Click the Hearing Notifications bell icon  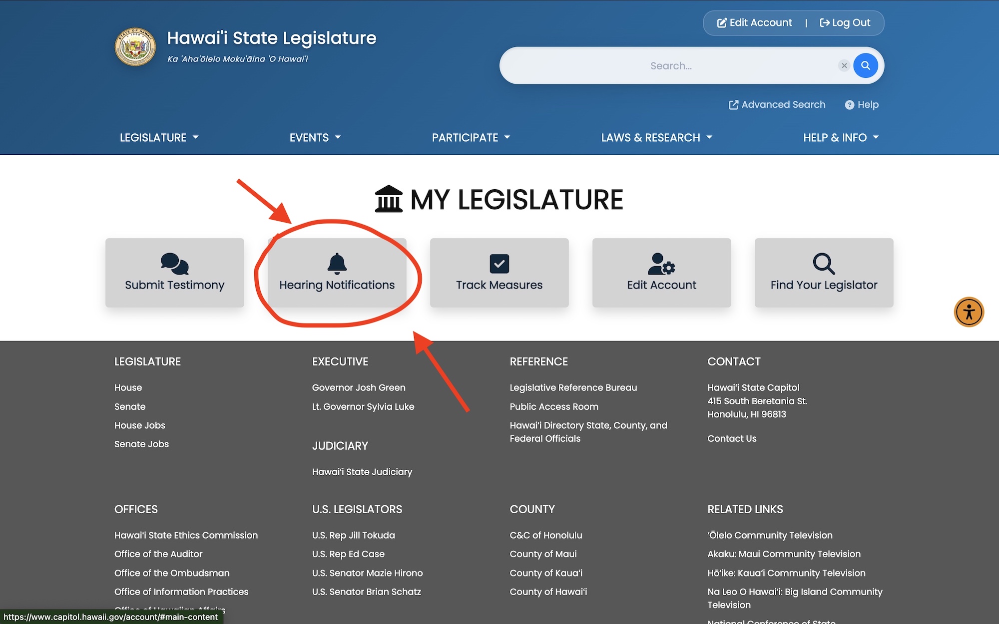click(337, 264)
